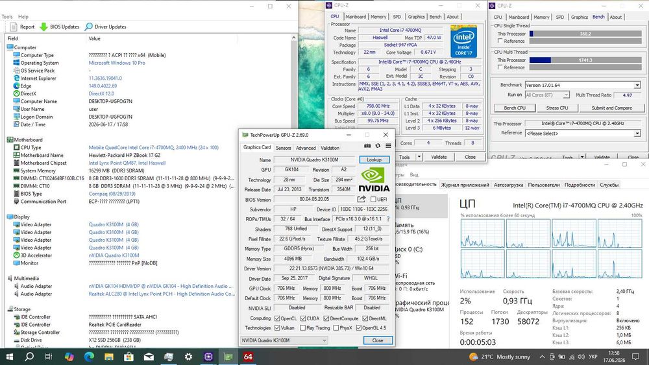Collapse the Display group in AIDA64
This screenshot has height=365, width=649.
click(10, 217)
